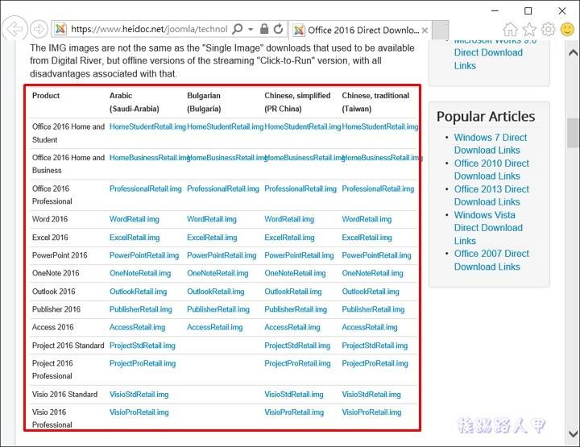Click 'Visio 2016 Standard' product cell
The image size is (580, 447).
coord(64,395)
